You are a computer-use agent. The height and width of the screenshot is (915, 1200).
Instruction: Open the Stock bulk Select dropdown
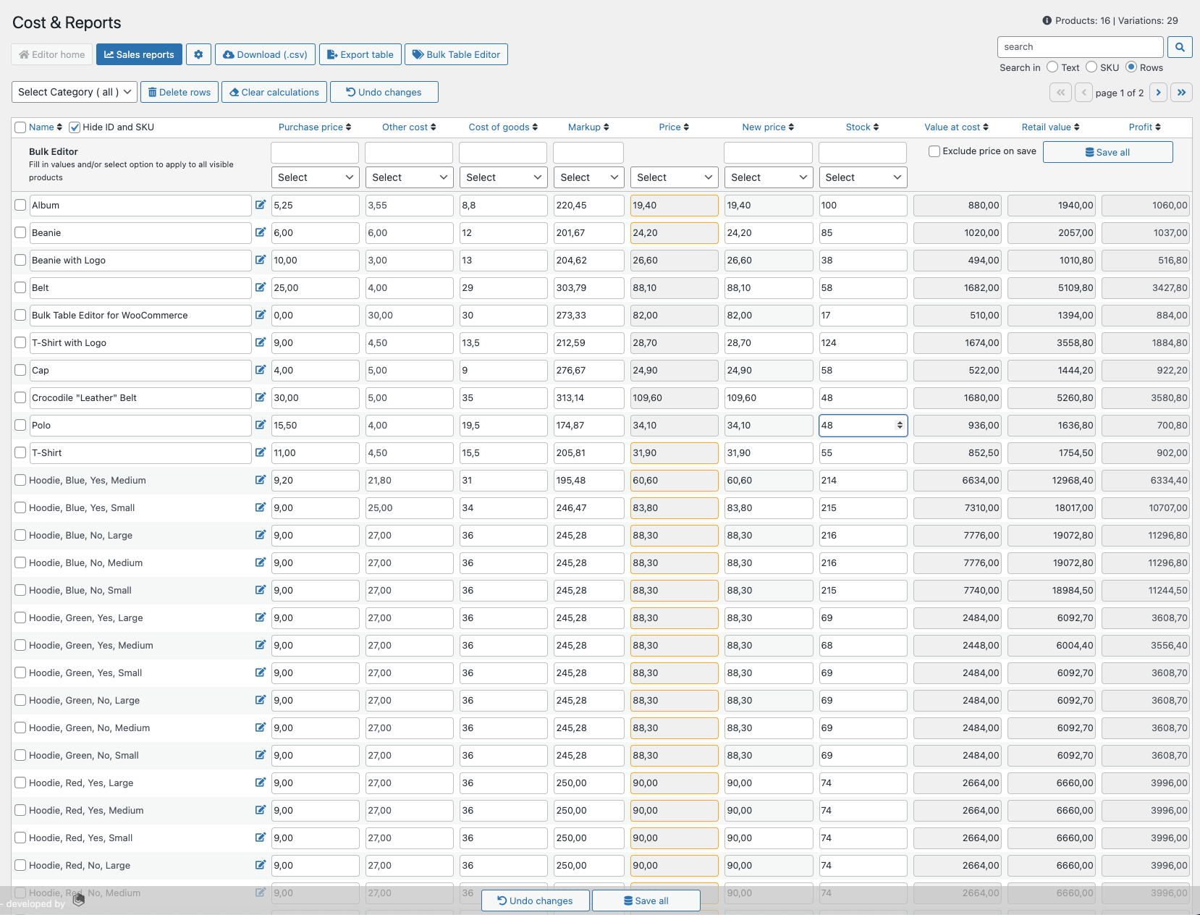(862, 177)
